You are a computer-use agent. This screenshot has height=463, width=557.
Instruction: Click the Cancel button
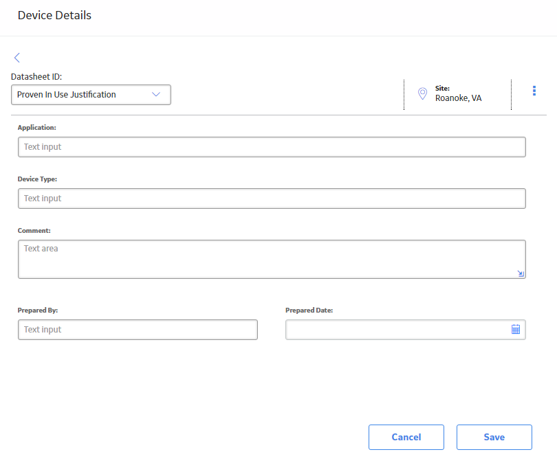point(406,437)
